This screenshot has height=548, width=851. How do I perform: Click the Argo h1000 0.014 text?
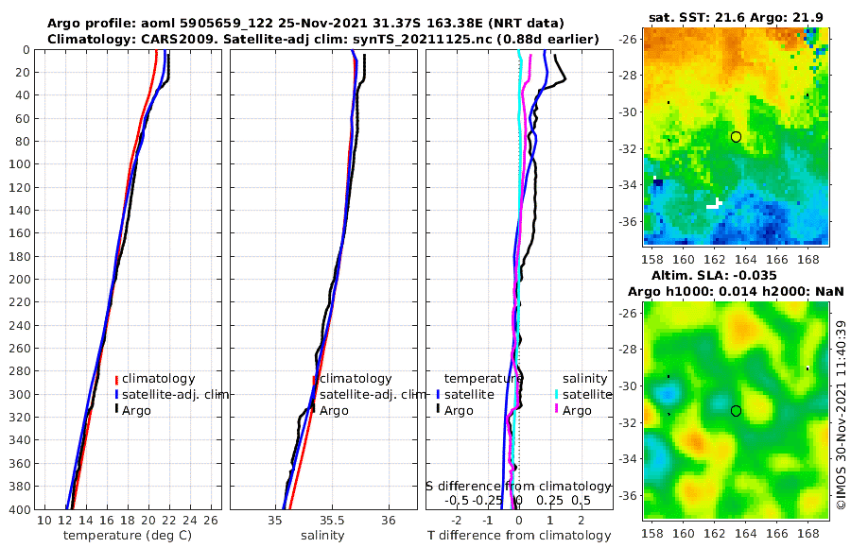692,291
